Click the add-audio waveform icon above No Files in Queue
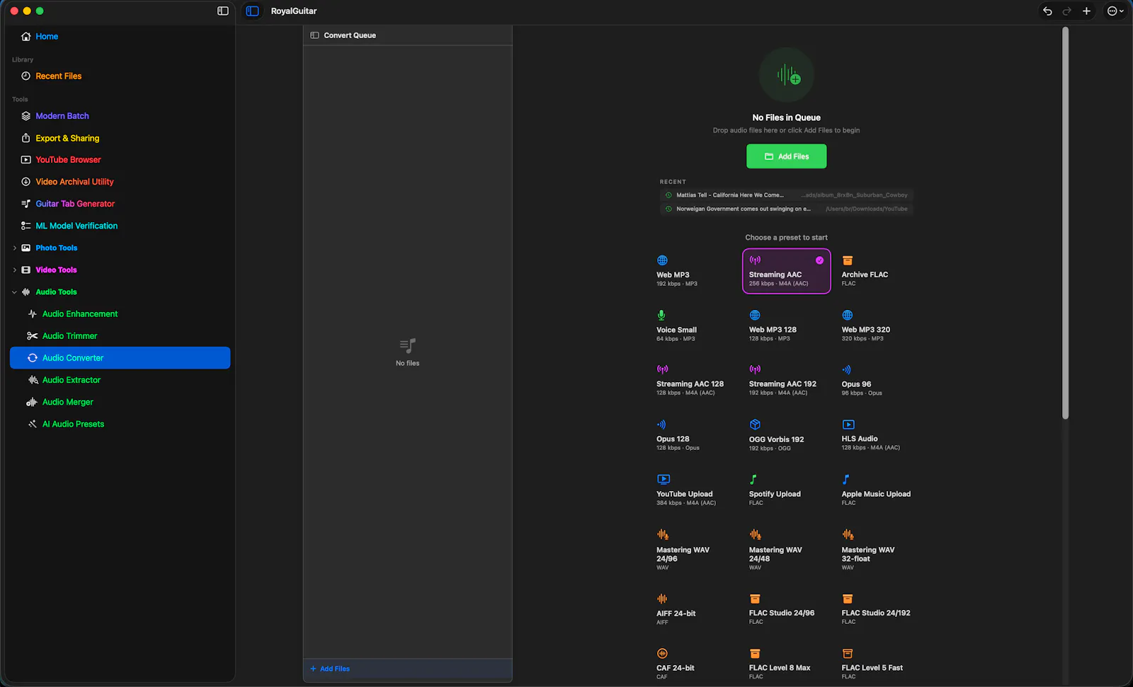The image size is (1133, 687). (787, 75)
